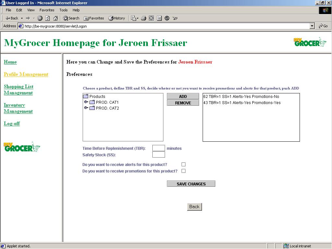This screenshot has height=249, width=332.
Task: Click the Time Before Replenishment input field
Action: pyautogui.click(x=159, y=148)
